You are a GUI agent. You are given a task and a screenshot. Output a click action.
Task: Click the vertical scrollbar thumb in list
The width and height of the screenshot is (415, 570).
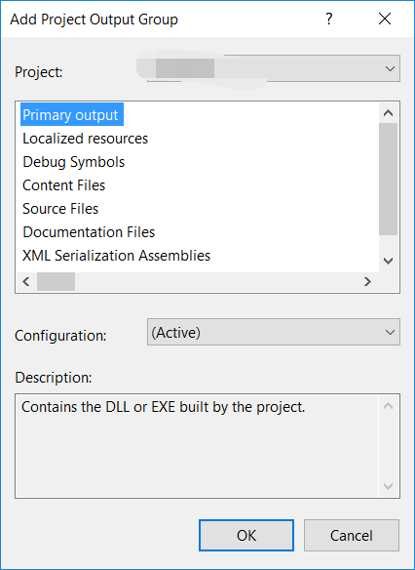(x=388, y=180)
